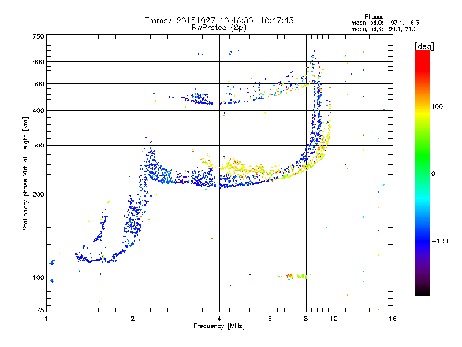The image size is (462, 347).
Task: Click the y-axis tick label "100" on the height axis
Action: tap(38, 278)
